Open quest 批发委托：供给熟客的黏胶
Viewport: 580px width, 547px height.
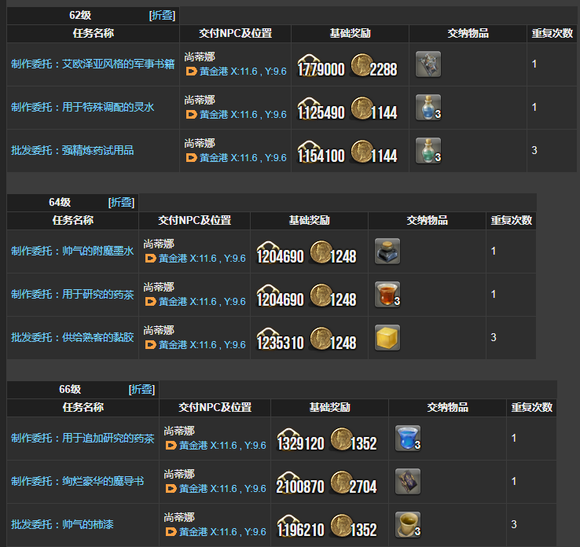point(72,337)
